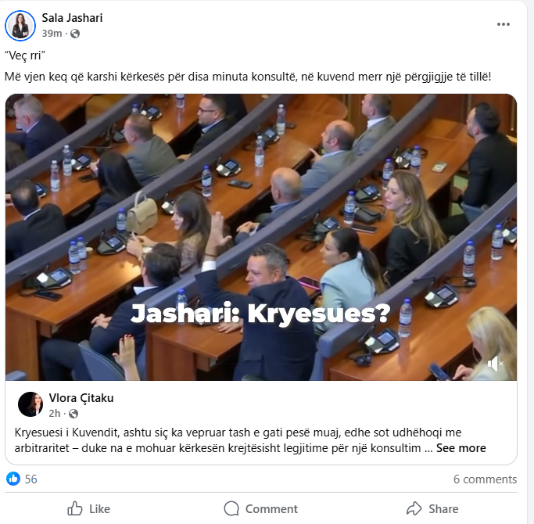The width and height of the screenshot is (534, 524).
Task: Open the three-dot post options menu
Action: pos(503,24)
